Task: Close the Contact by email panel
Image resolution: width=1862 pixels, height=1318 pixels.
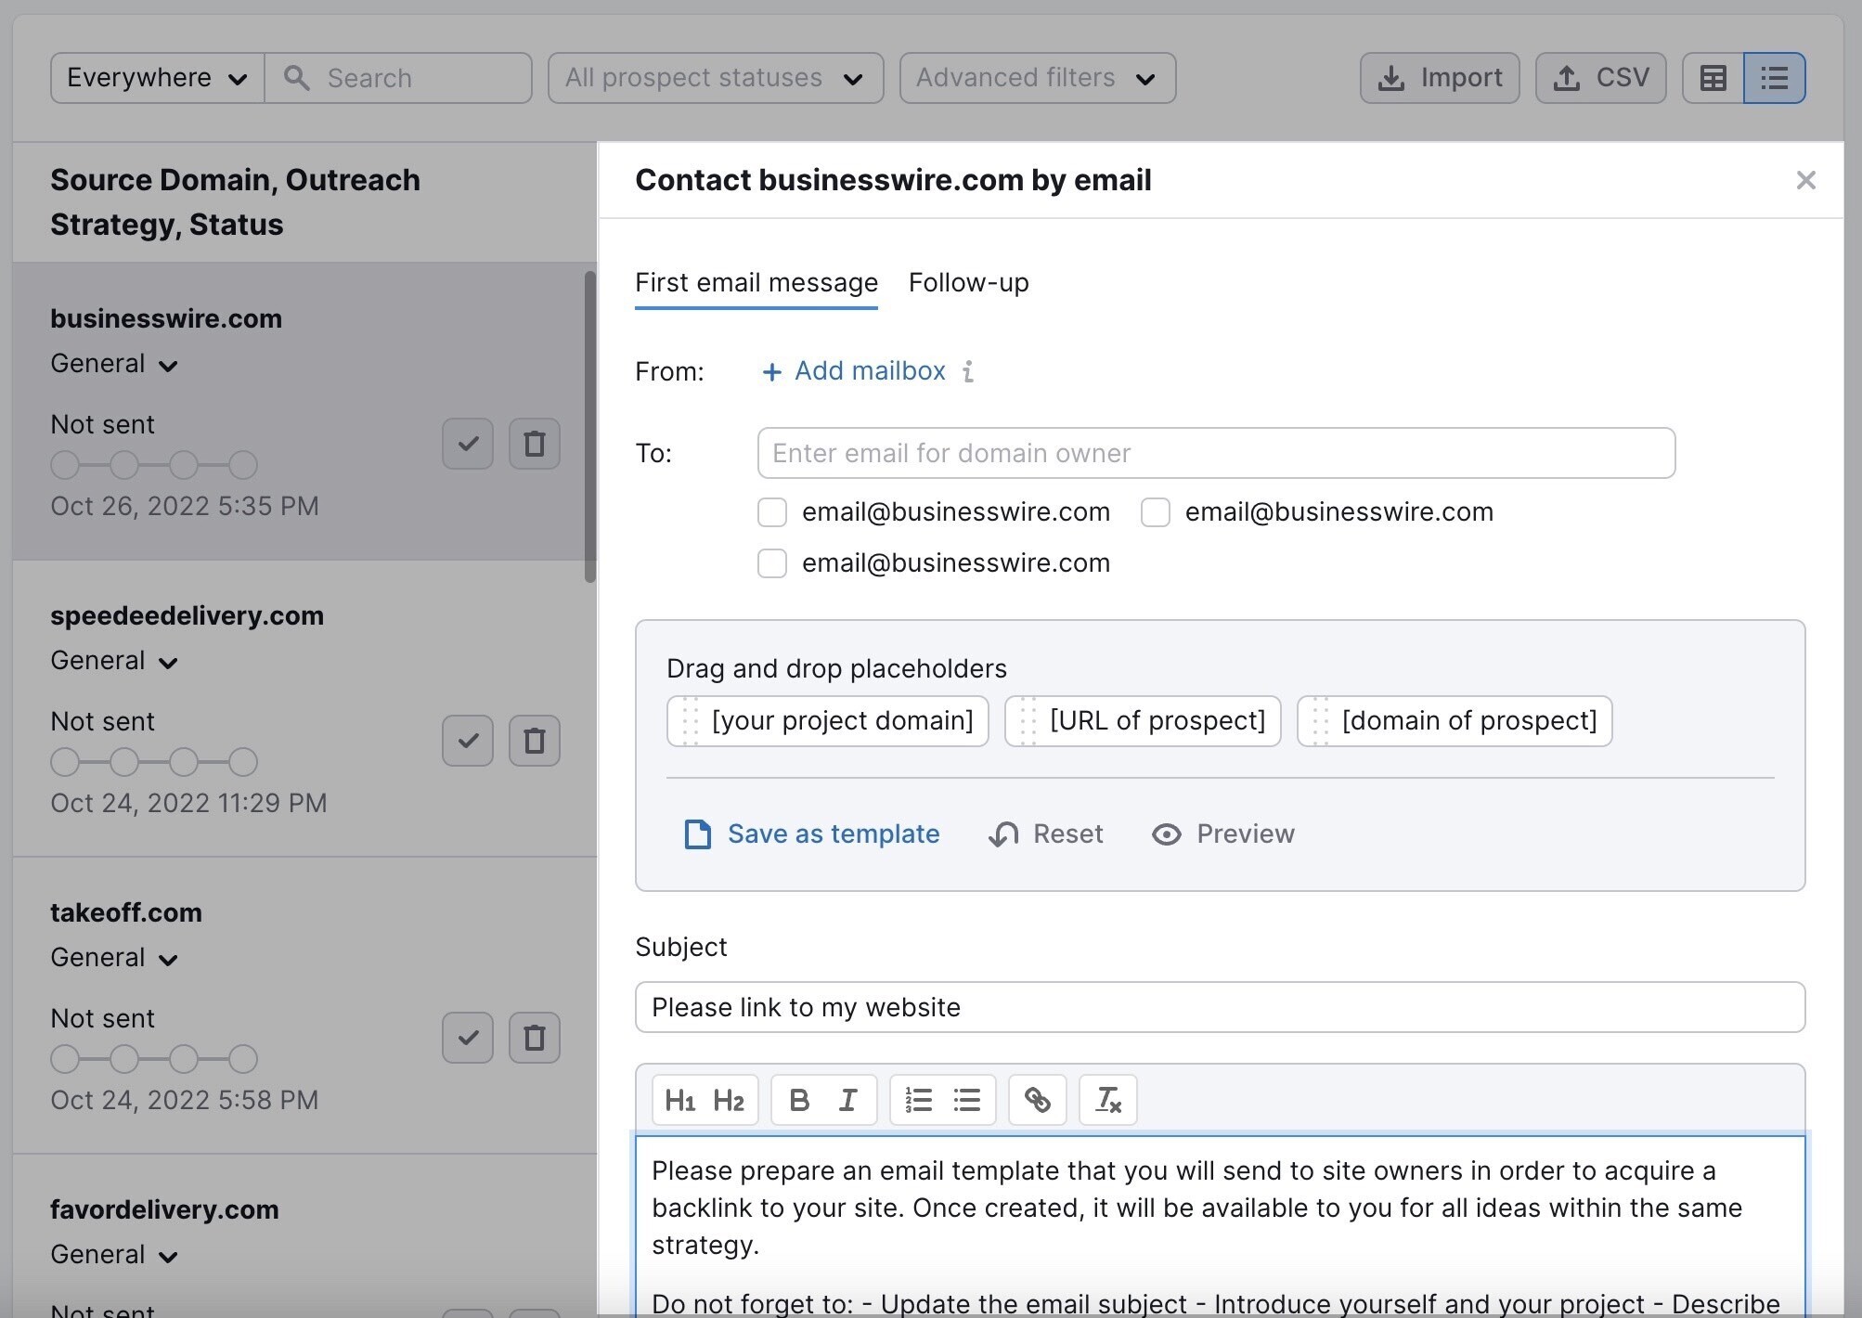Action: [x=1805, y=180]
